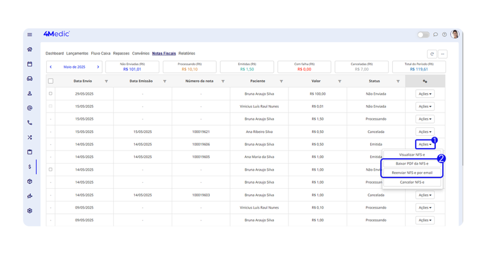This screenshot has width=486, height=255.
Task: Open the reports chart sidebar icon
Action: (x=30, y=196)
